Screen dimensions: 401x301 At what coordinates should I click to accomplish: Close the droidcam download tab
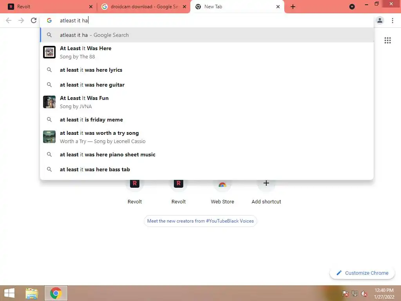point(184,7)
